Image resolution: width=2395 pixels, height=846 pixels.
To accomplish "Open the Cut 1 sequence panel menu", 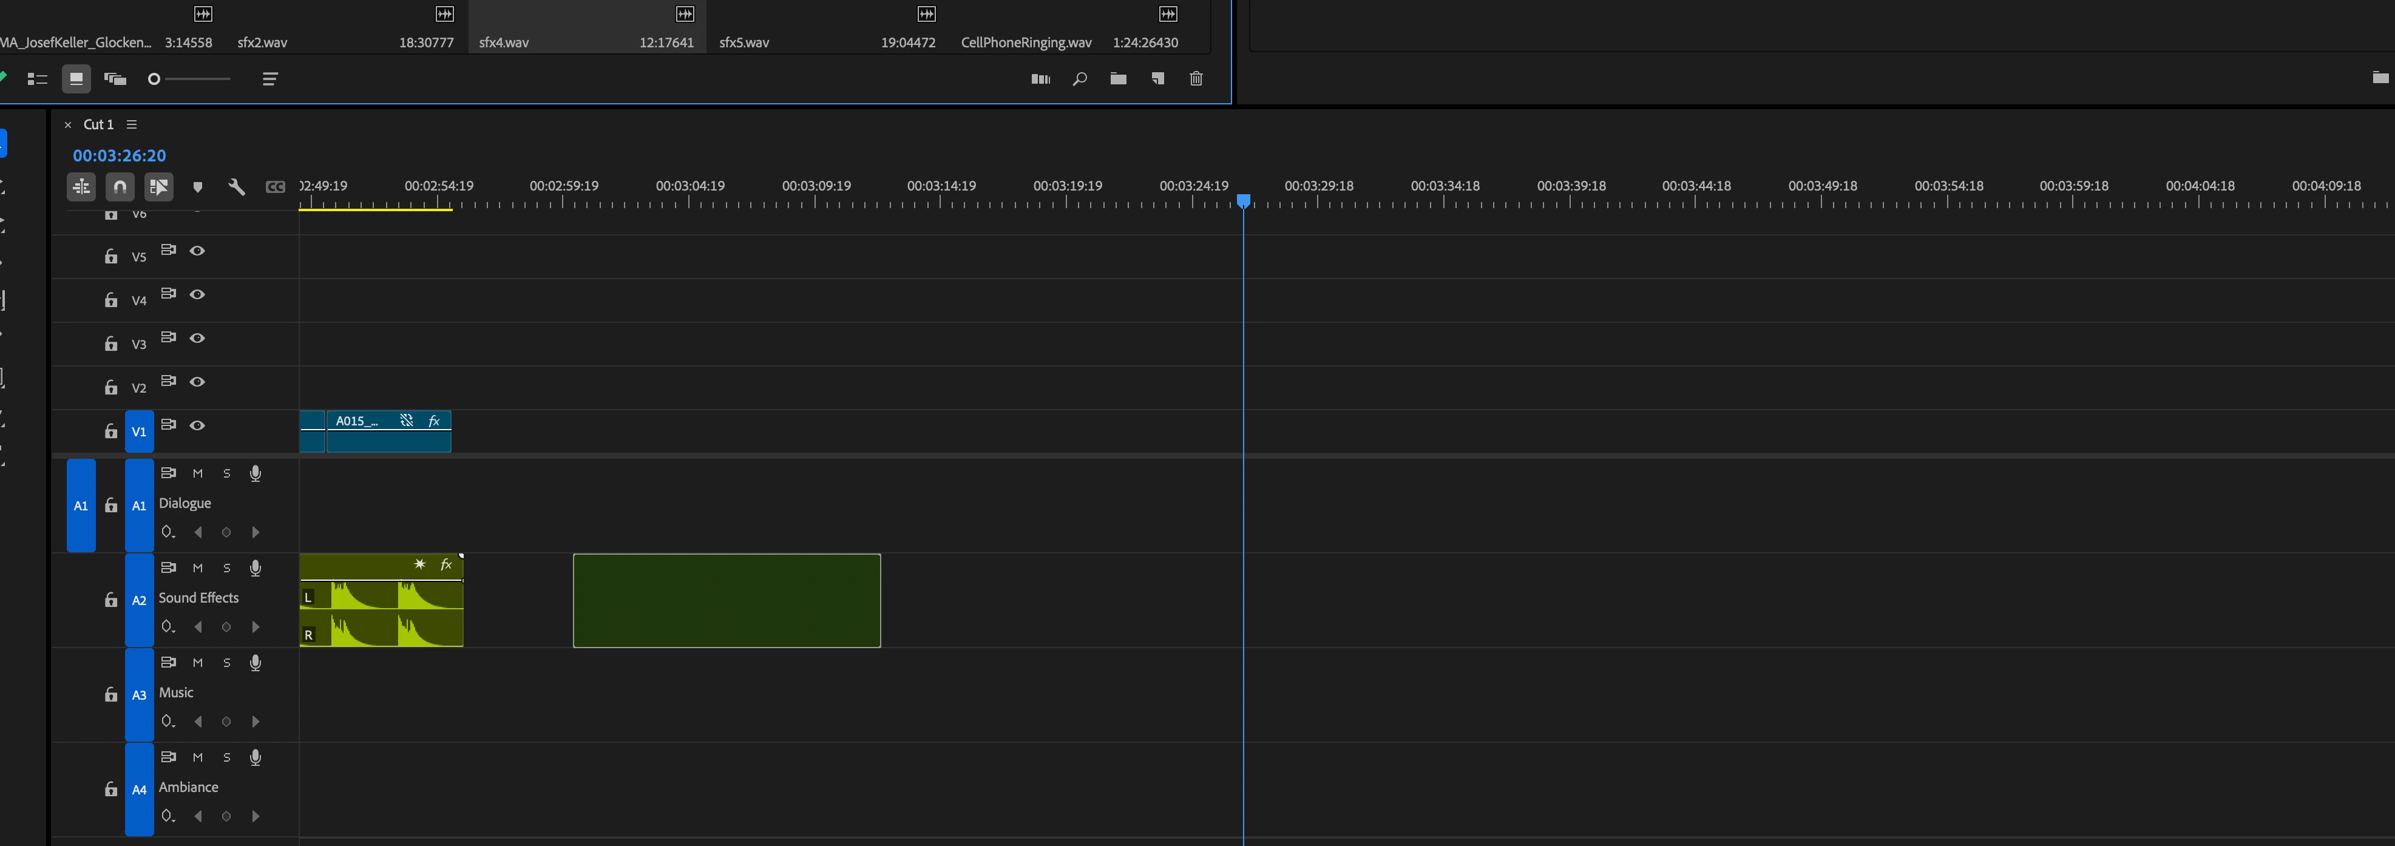I will pyautogui.click(x=132, y=124).
